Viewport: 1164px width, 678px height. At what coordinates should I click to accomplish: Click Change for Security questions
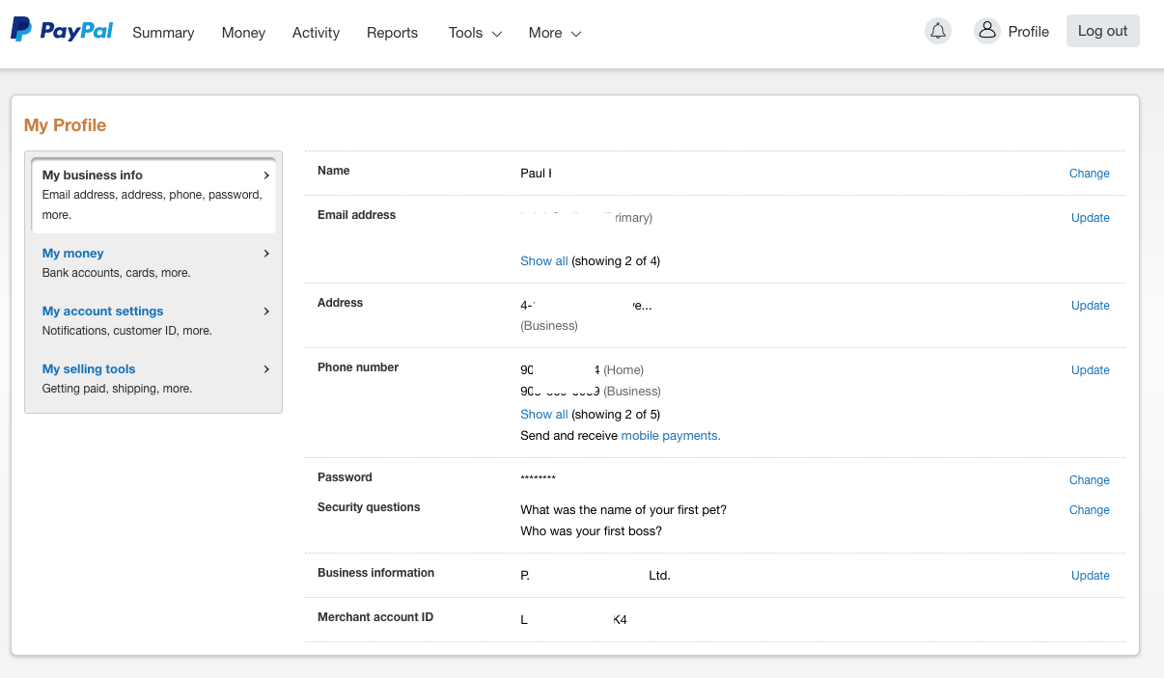pos(1089,510)
